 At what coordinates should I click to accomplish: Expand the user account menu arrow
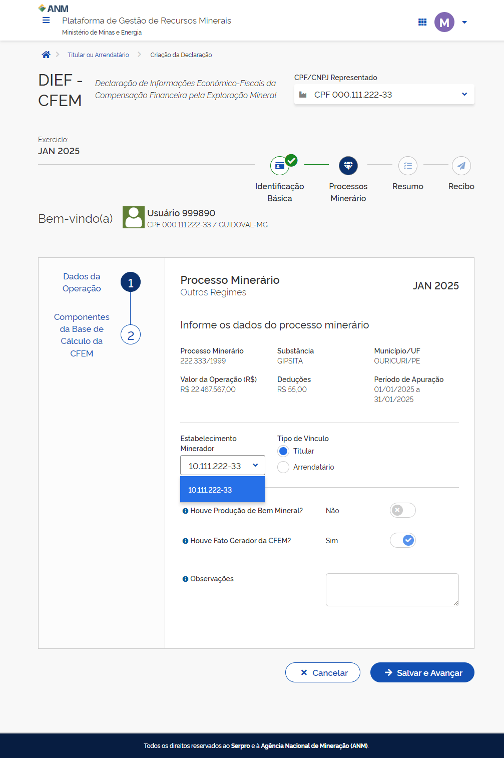pos(464,22)
